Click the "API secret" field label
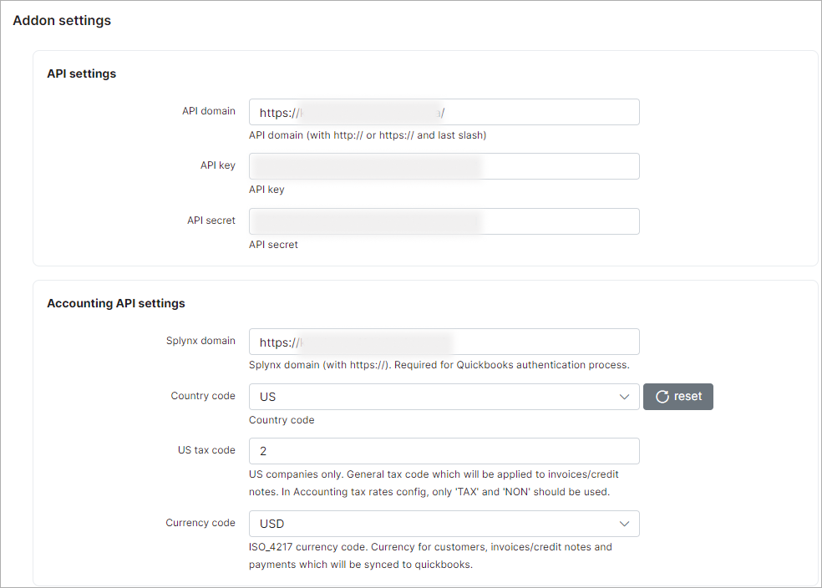The width and height of the screenshot is (822, 588). coord(211,220)
